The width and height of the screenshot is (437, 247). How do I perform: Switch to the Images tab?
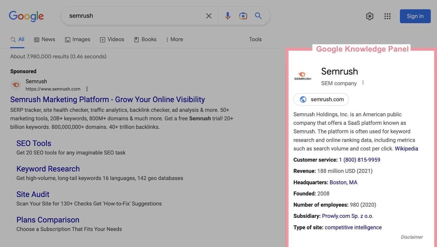(78, 39)
